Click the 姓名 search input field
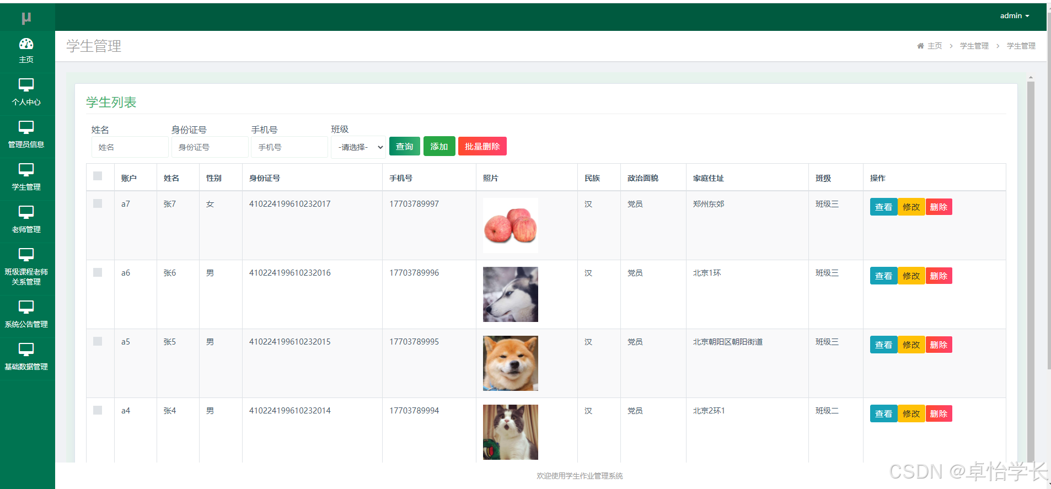This screenshot has width=1051, height=489. [130, 147]
